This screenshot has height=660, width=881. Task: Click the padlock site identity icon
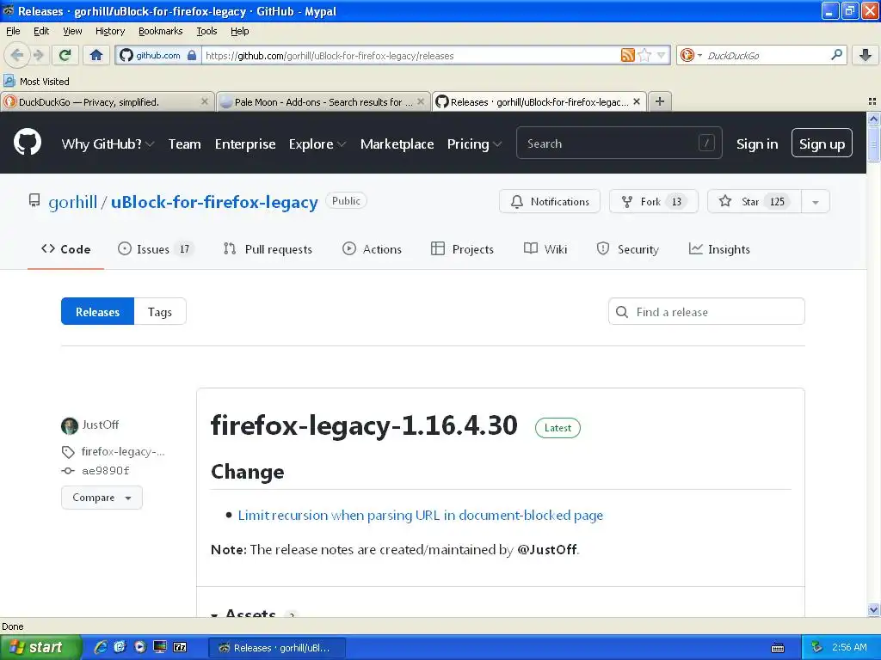tap(192, 55)
